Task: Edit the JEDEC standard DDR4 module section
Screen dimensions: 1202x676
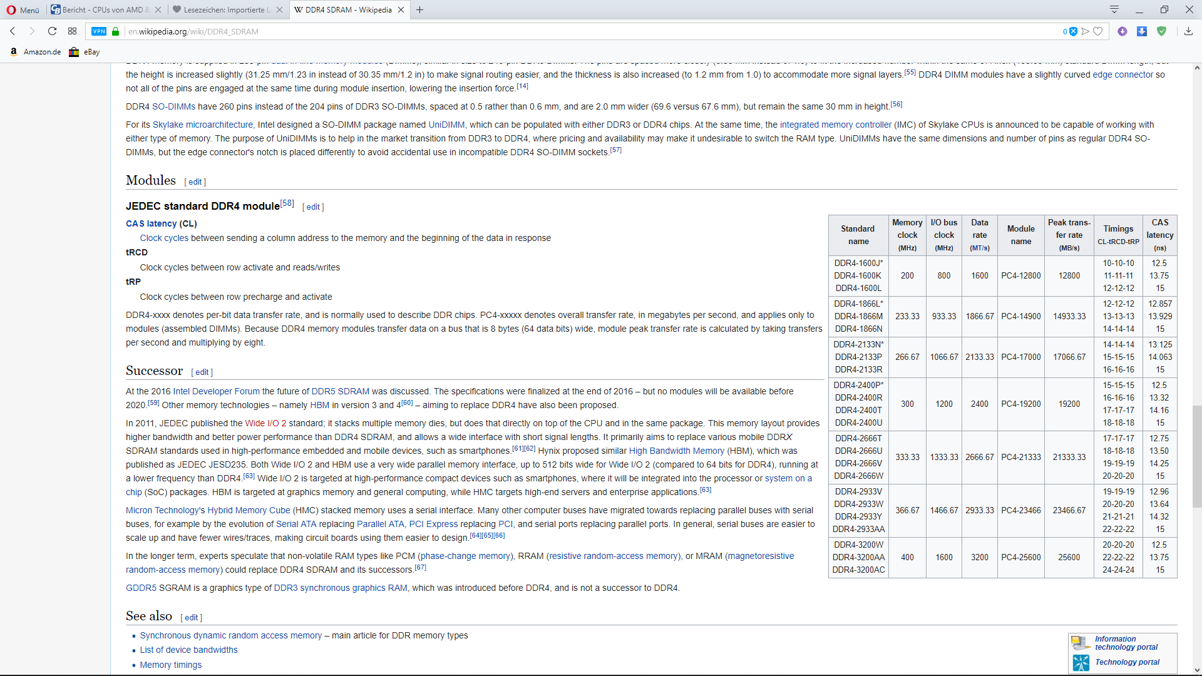Action: 313,207
